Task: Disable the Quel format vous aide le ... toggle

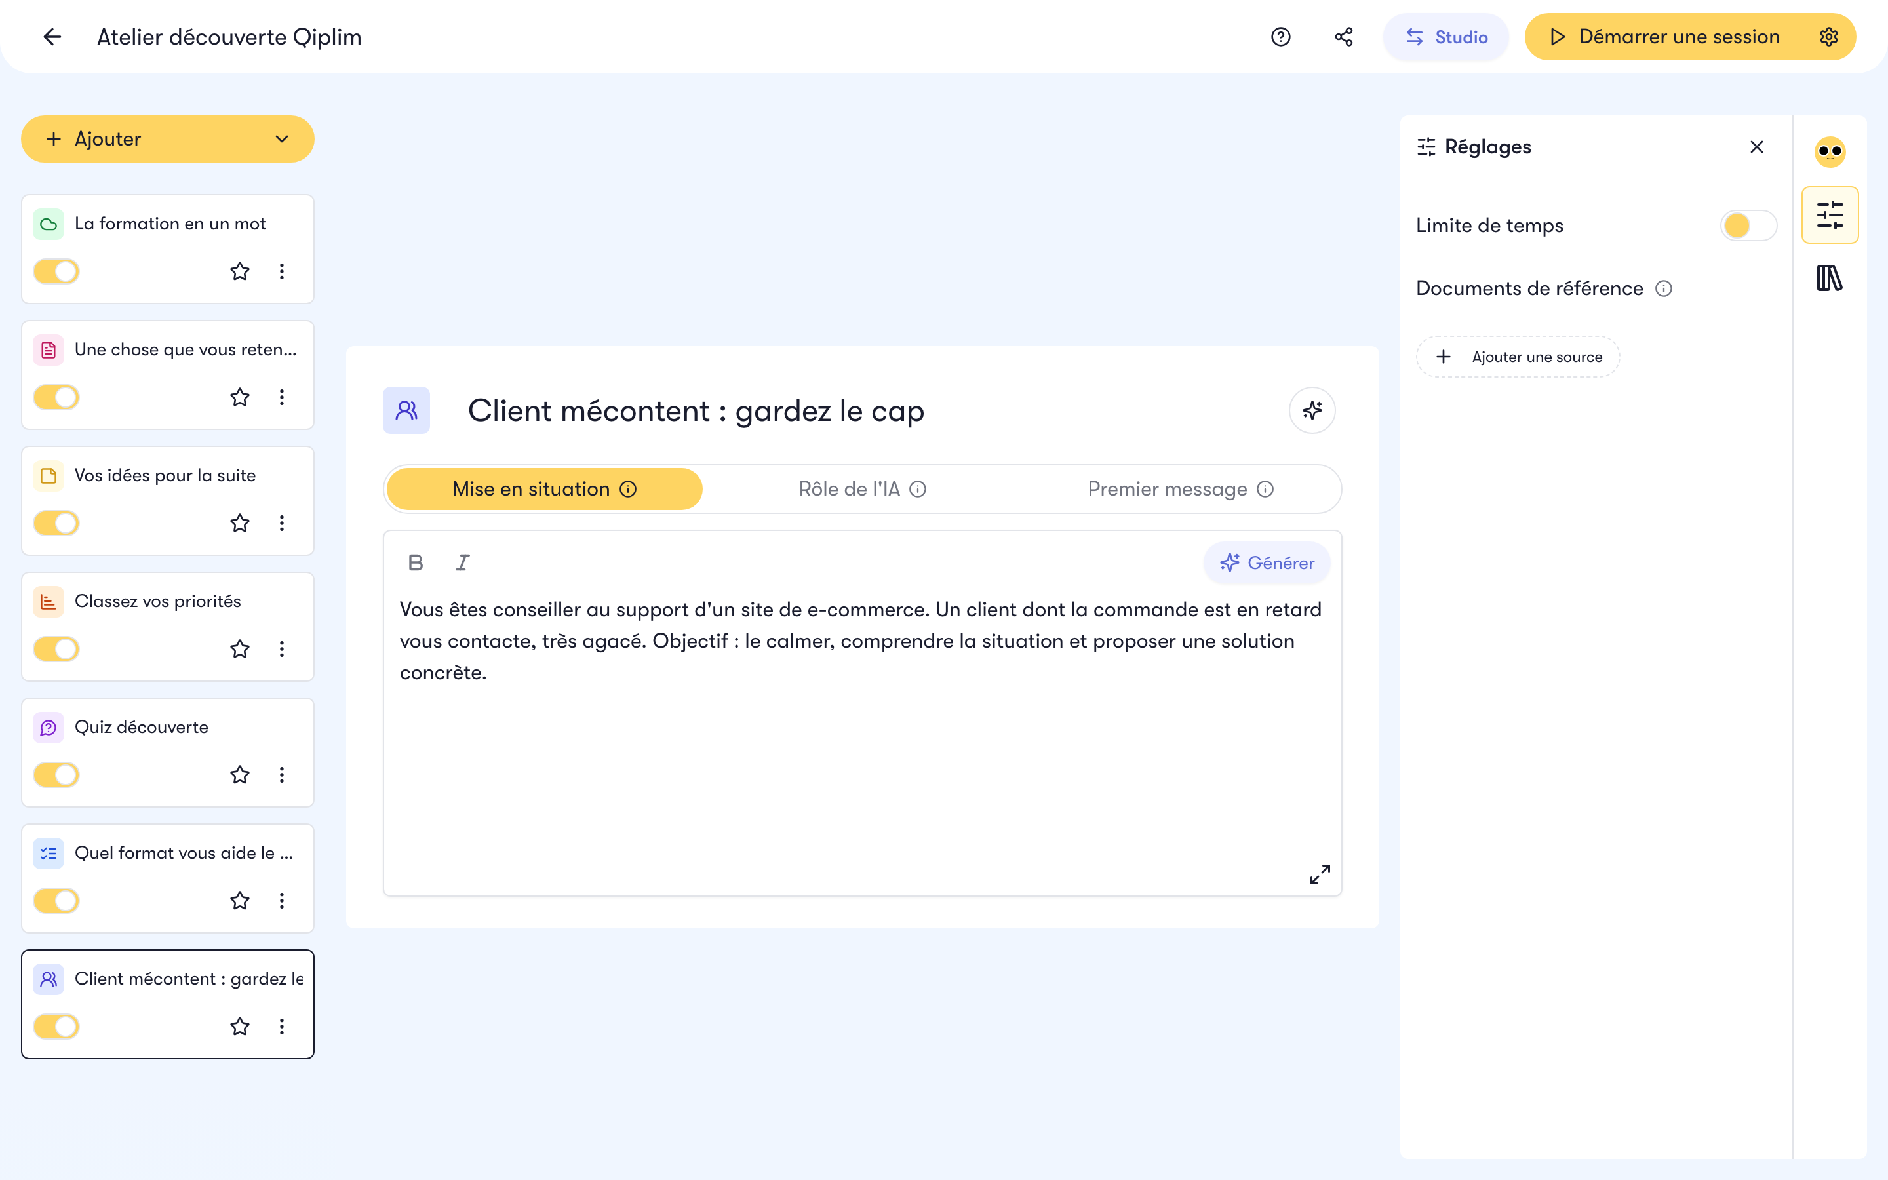Action: tap(56, 901)
